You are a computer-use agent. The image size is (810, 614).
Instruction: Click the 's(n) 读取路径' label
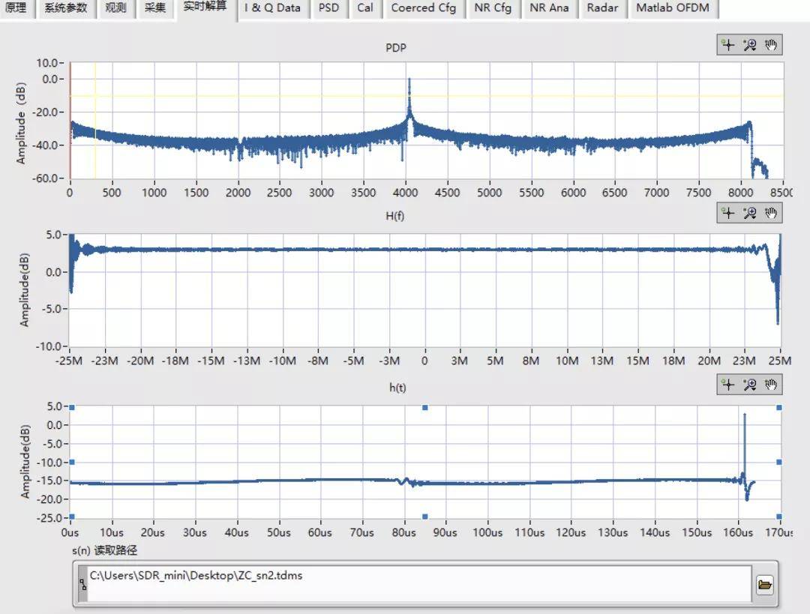(105, 550)
